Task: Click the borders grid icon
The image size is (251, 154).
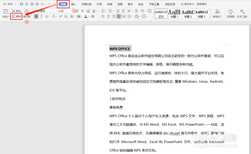Action: [x=144, y=16]
